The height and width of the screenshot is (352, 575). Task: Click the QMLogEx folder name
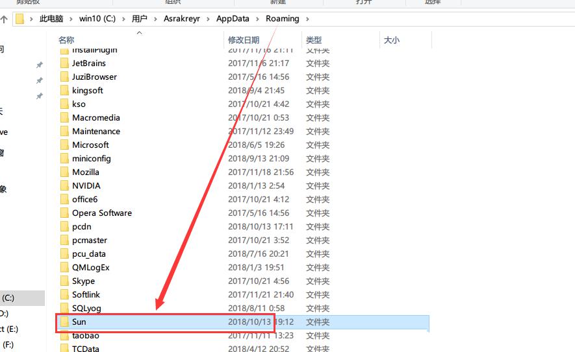(x=90, y=268)
